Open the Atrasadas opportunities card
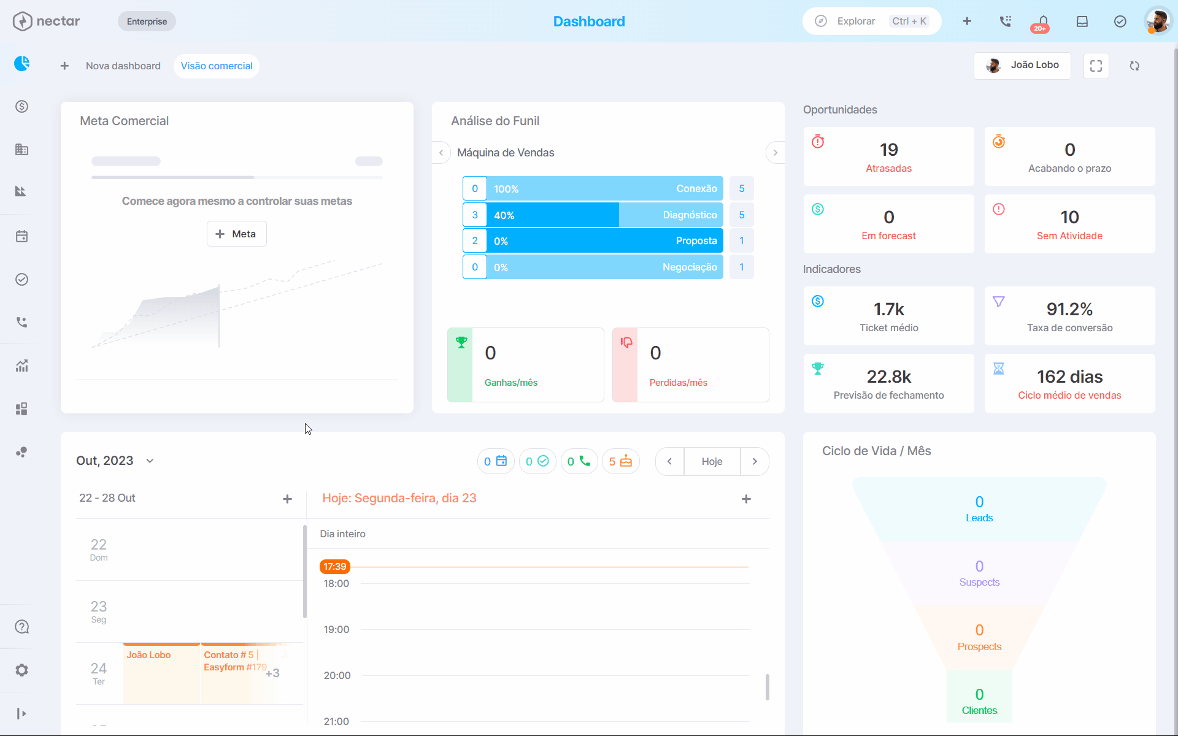Image resolution: width=1178 pixels, height=736 pixels. [888, 156]
